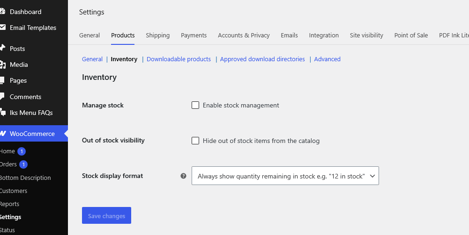Click the Manage stock label

[103, 105]
